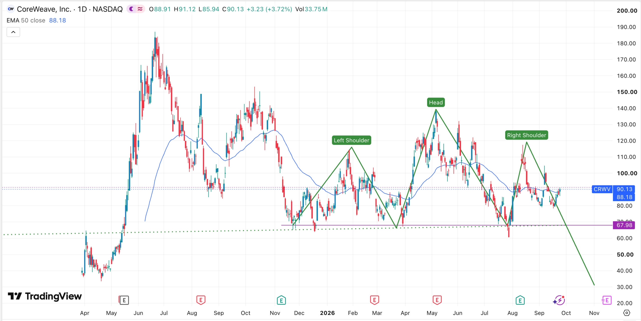
Task: Open the red E earnings marker left of the Head peak's Jun
Action: [x=437, y=300]
